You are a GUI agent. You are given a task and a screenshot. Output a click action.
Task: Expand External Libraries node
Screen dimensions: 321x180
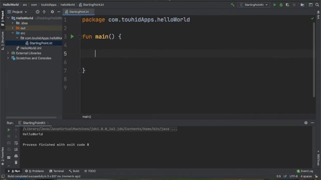click(8, 53)
